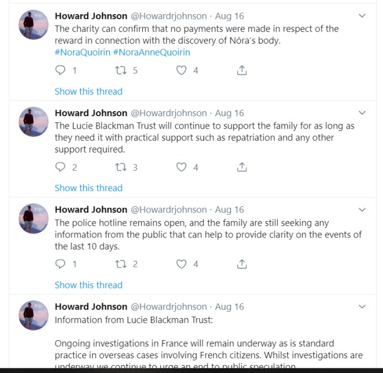This screenshot has height=373, width=383.
Task: Show this thread under the first tweet
Action: [88, 91]
